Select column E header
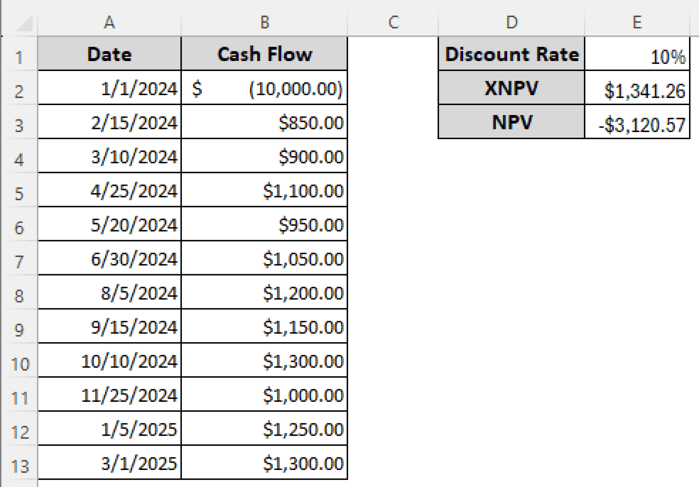The image size is (699, 487). click(638, 22)
